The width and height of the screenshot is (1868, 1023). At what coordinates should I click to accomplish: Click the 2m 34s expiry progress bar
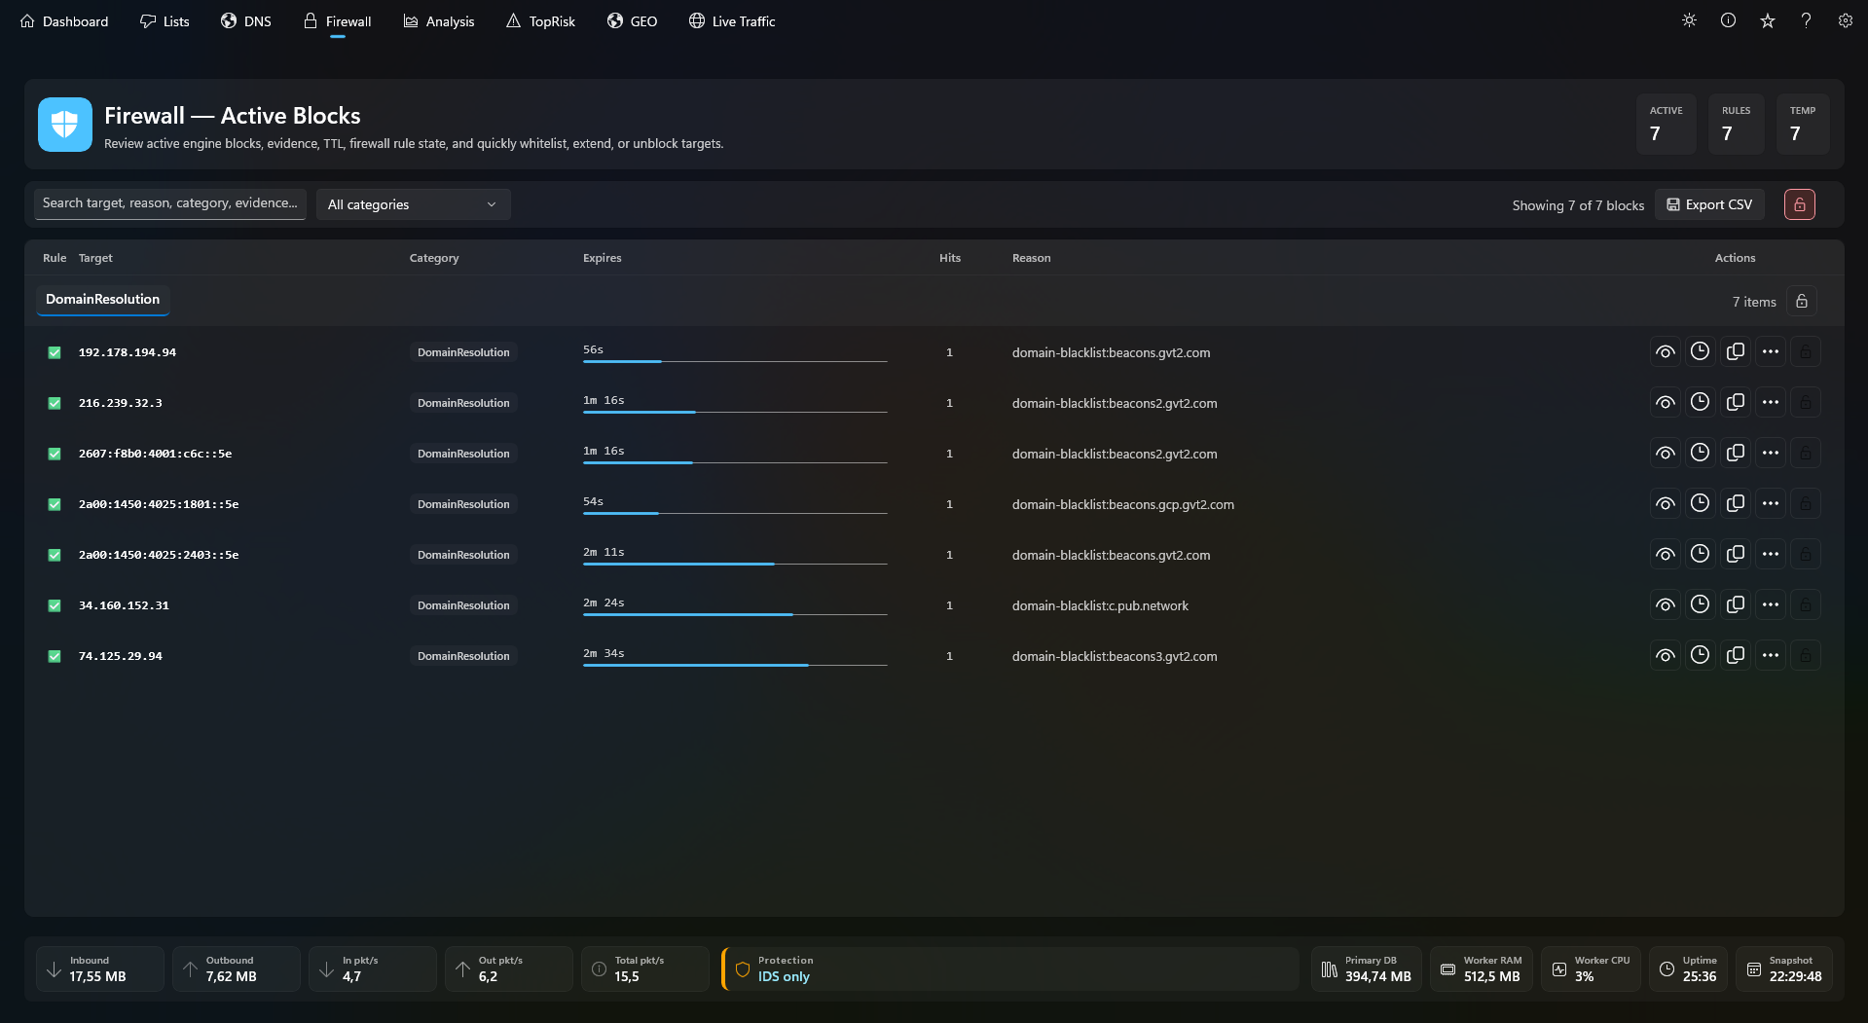click(735, 665)
